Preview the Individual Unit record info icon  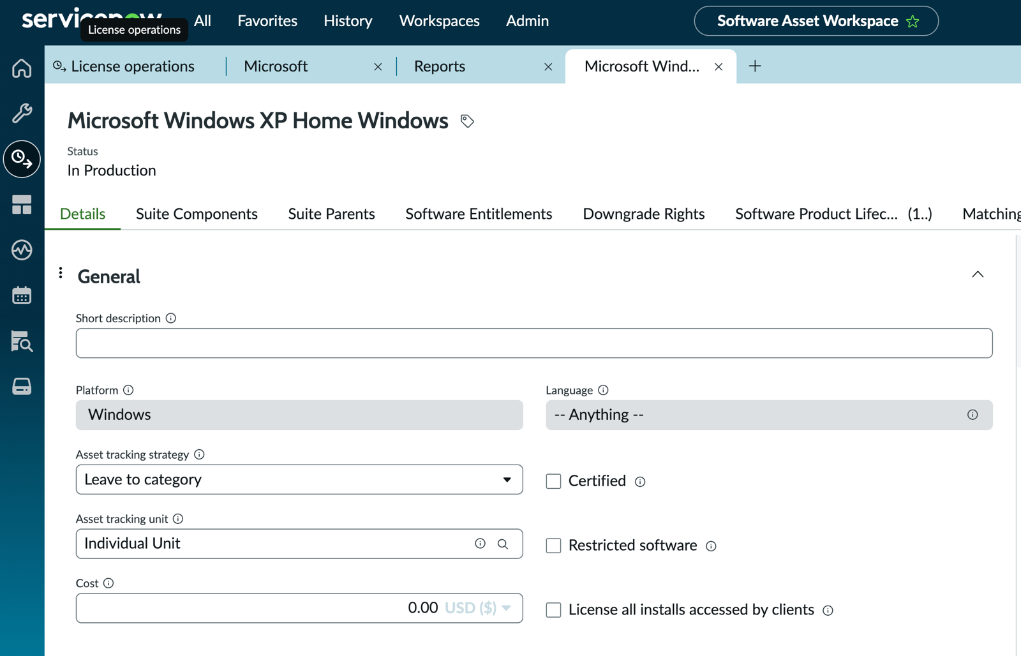(x=480, y=544)
